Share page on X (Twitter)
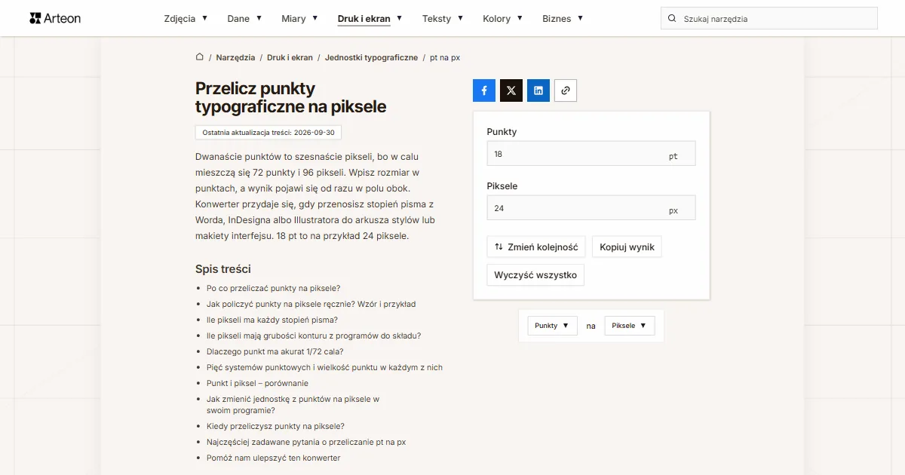 (511, 90)
